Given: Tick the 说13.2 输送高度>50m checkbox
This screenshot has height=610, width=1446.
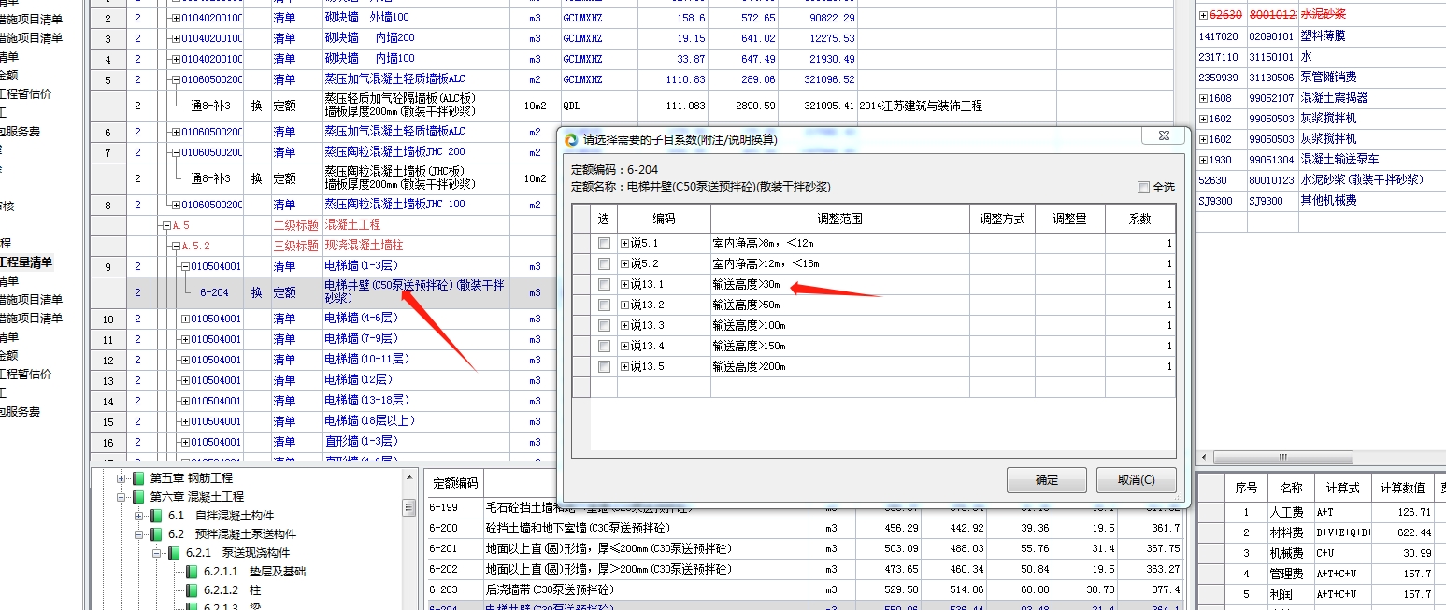Looking at the screenshot, I should click(604, 305).
